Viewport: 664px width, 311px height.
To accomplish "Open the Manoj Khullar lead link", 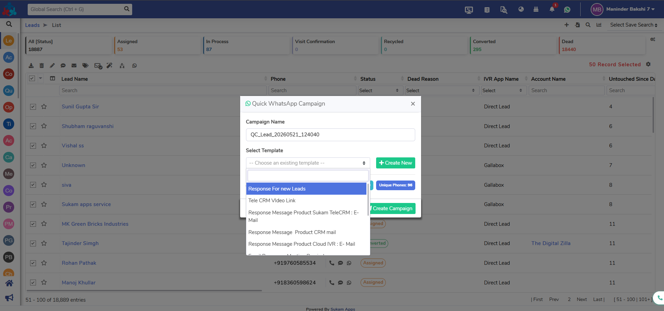I will pyautogui.click(x=79, y=283).
